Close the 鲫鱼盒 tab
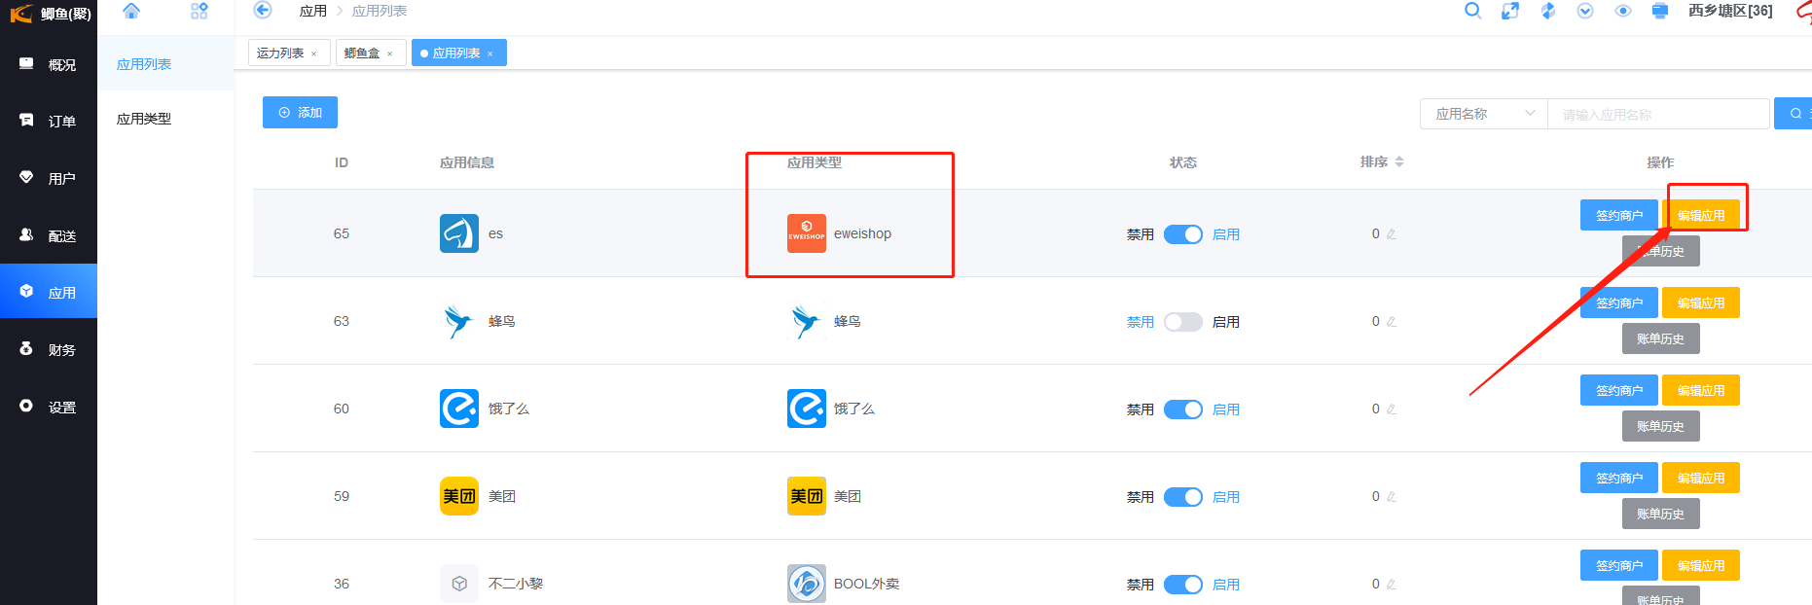This screenshot has width=1812, height=605. click(390, 54)
